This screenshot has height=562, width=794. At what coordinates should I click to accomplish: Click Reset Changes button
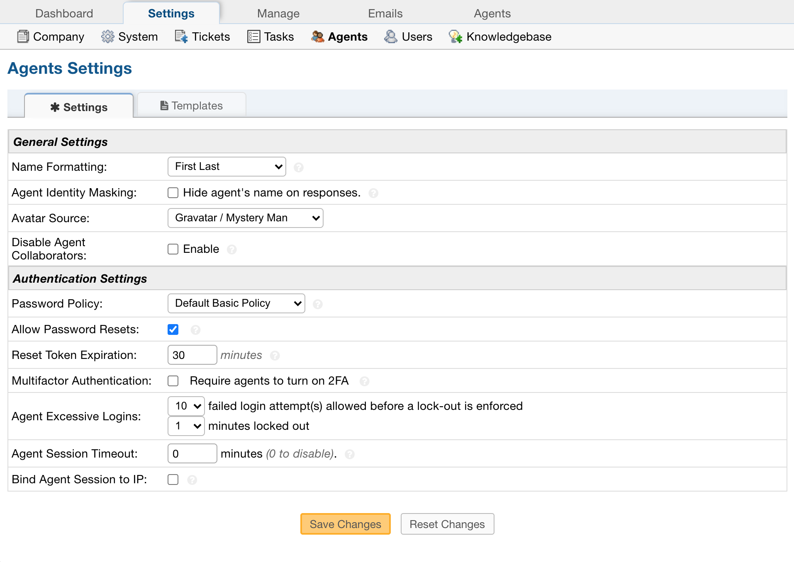click(447, 524)
